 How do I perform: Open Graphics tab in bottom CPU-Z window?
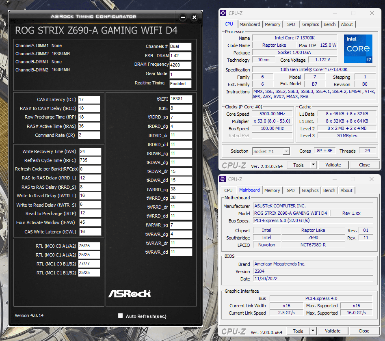pyautogui.click(x=310, y=190)
